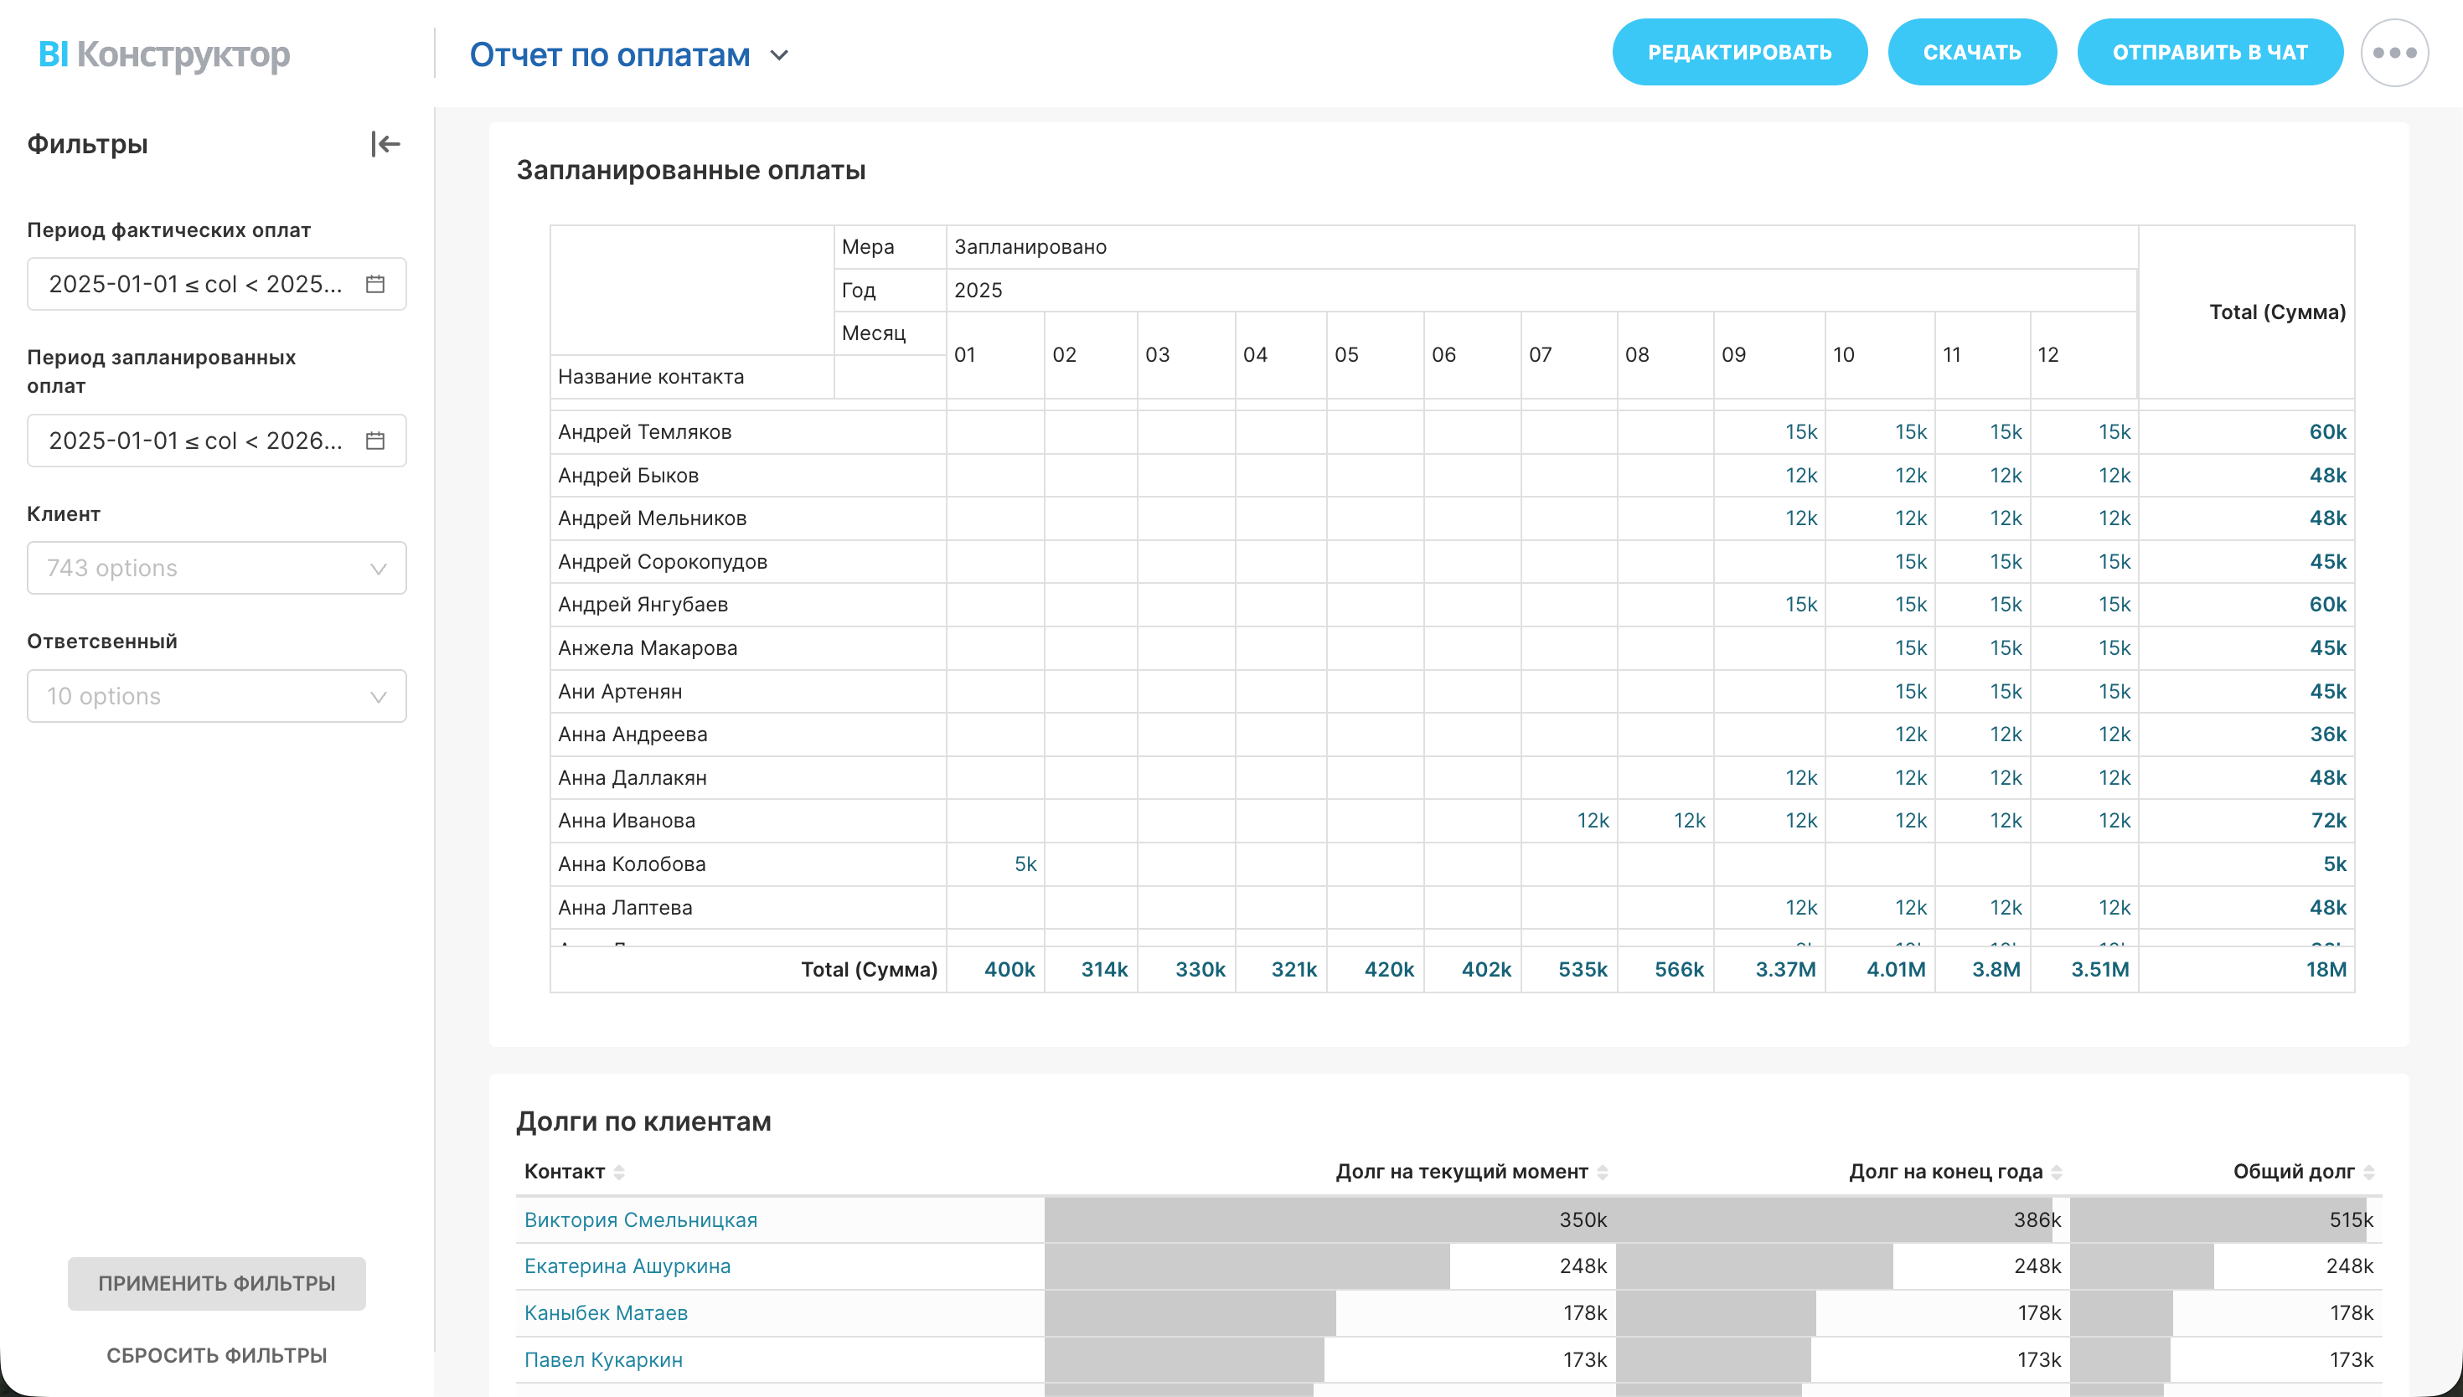Sort by Контакт column arrows
Viewport: 2463px width, 1397px height.
[x=620, y=1172]
